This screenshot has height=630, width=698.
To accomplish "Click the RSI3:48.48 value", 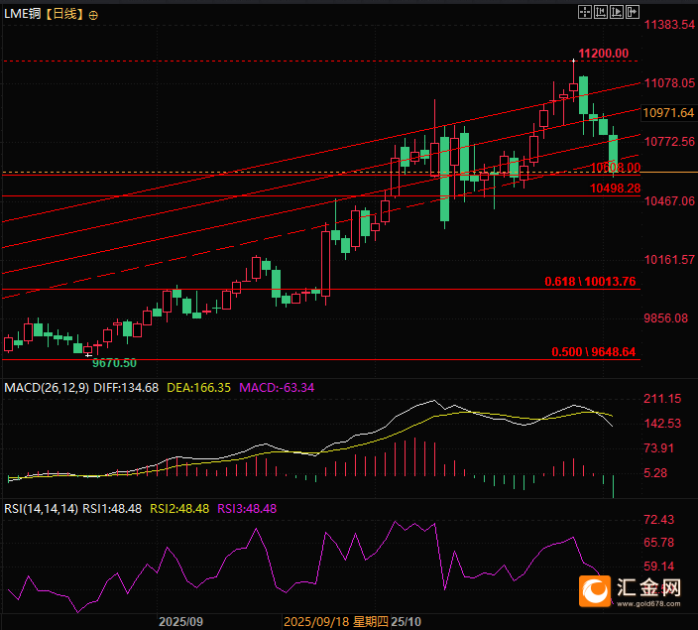I will click(x=247, y=508).
